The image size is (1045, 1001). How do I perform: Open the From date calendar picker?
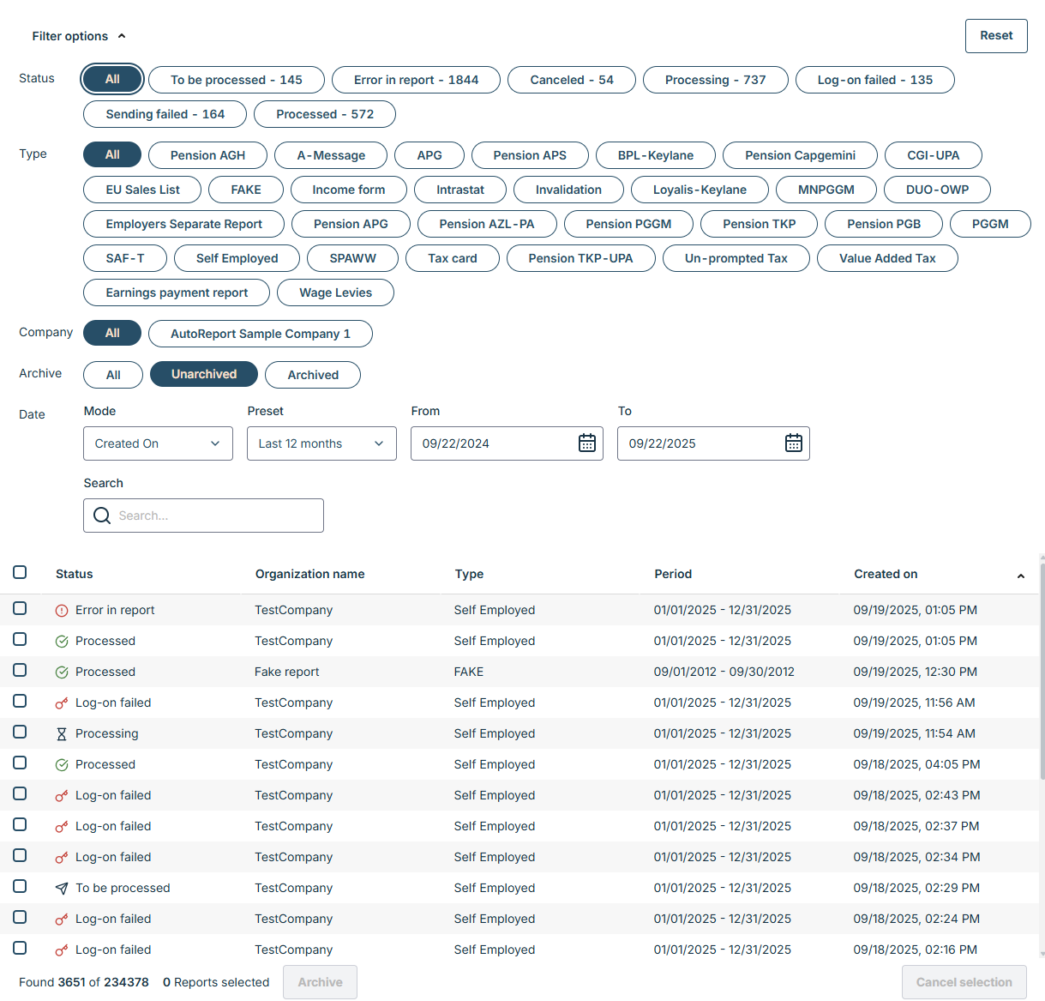pyautogui.click(x=587, y=443)
